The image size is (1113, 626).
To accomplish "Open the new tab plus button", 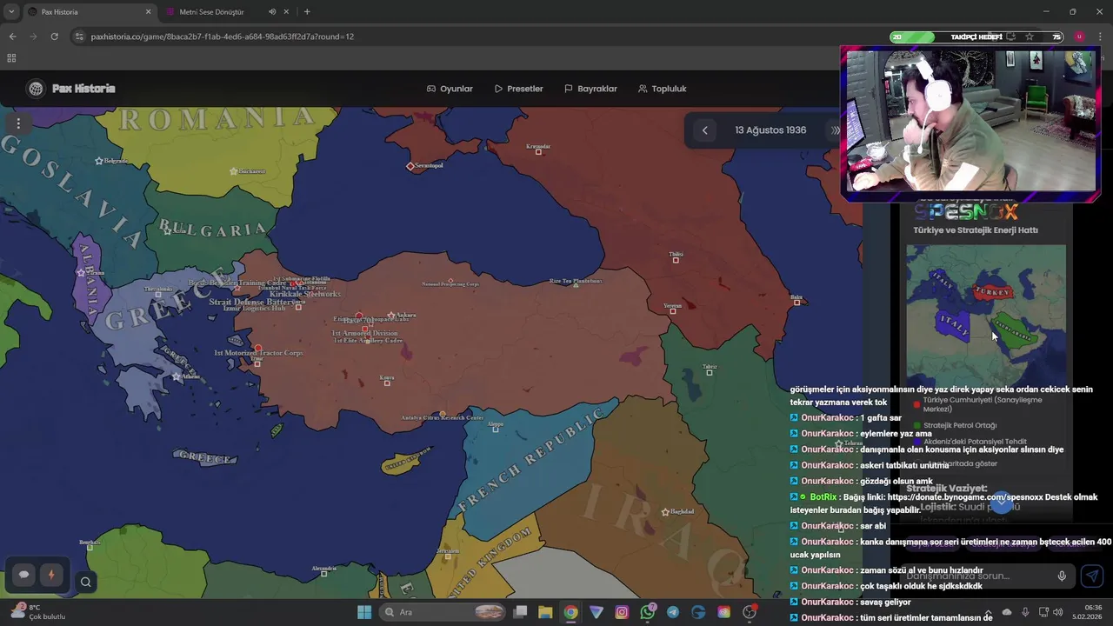I will [307, 12].
